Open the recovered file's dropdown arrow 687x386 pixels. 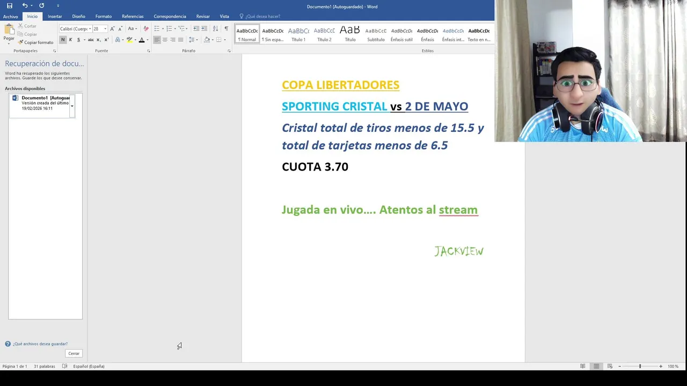(72, 106)
